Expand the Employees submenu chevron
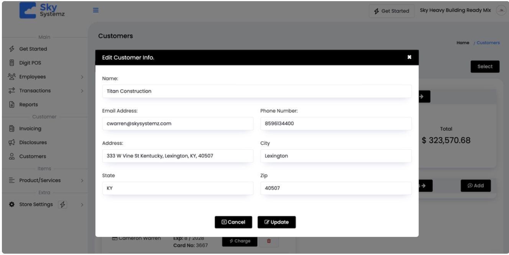Image resolution: width=509 pixels, height=255 pixels. [82, 77]
